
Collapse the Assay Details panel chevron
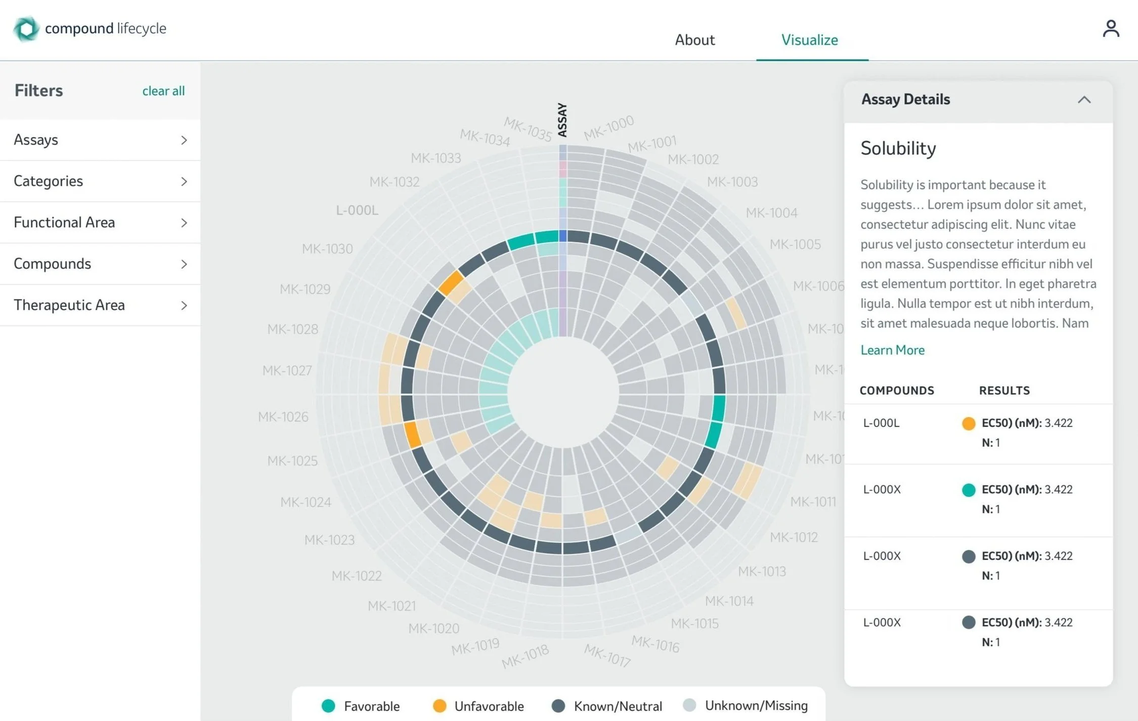click(x=1083, y=100)
